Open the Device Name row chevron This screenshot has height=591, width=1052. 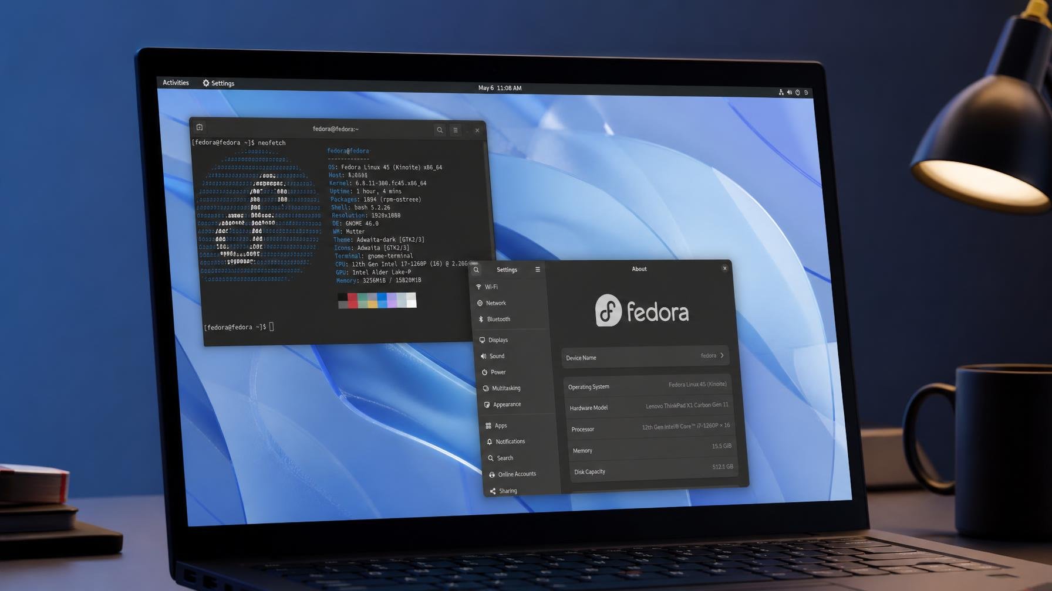coord(722,355)
